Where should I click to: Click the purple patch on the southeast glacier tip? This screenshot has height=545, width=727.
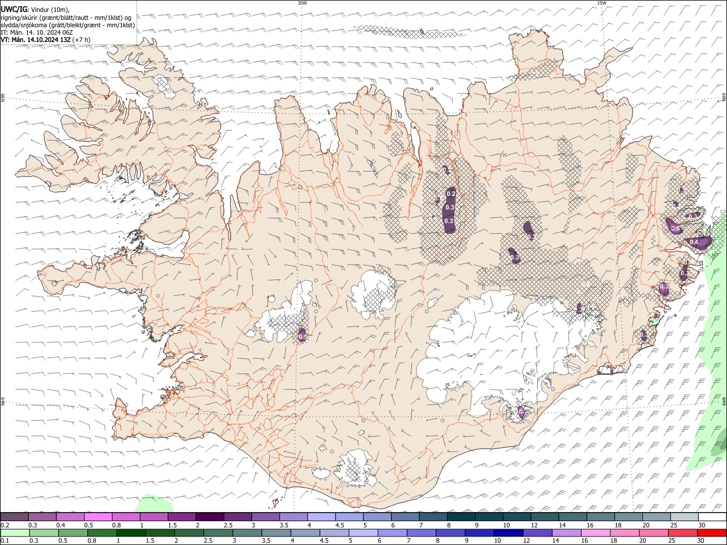(x=521, y=412)
